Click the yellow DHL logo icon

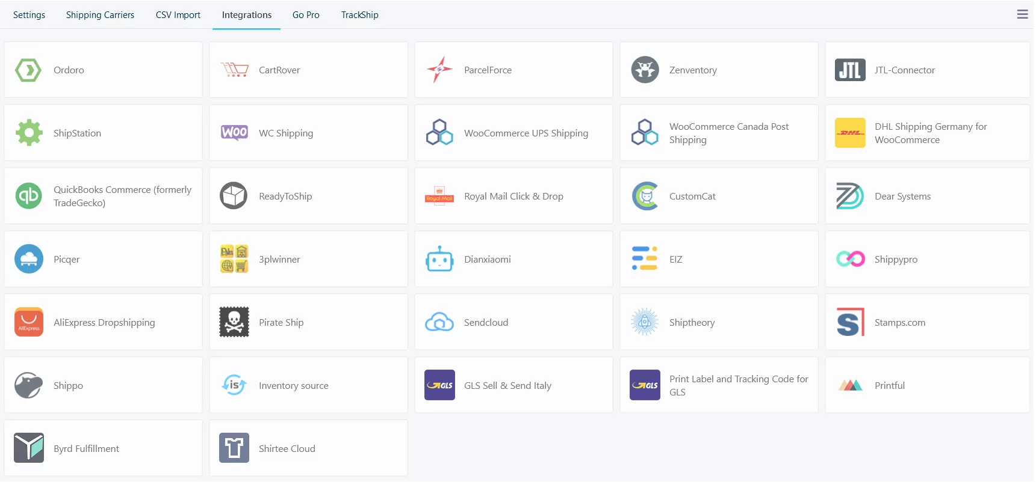[850, 133]
